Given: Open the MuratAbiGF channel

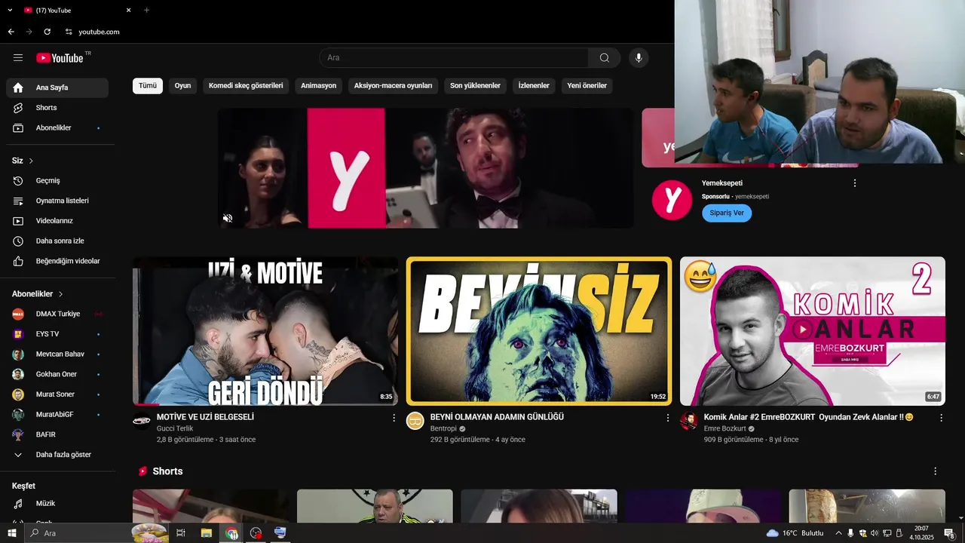Looking at the screenshot, I should pyautogui.click(x=57, y=415).
